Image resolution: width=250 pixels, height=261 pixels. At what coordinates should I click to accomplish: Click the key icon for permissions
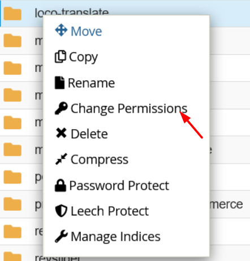(61, 108)
